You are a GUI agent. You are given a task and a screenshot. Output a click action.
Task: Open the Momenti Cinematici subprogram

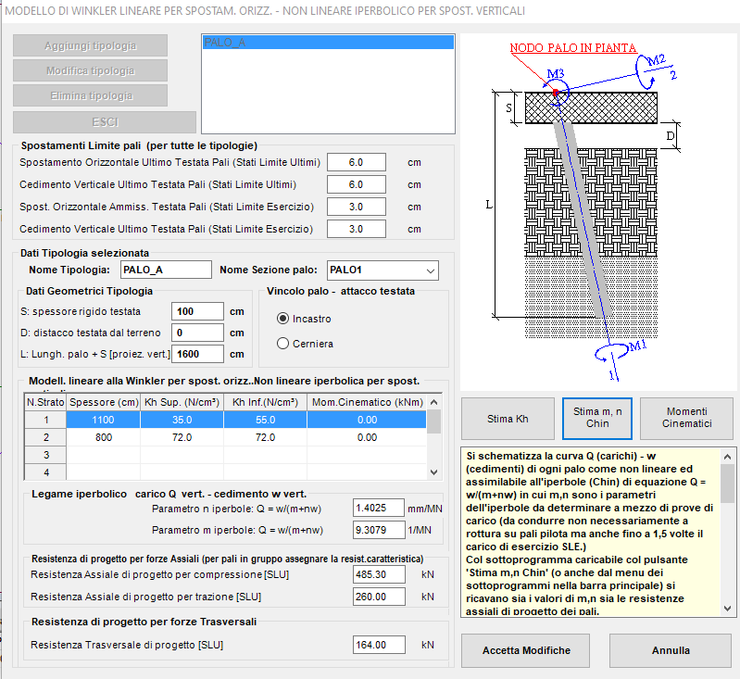point(686,419)
